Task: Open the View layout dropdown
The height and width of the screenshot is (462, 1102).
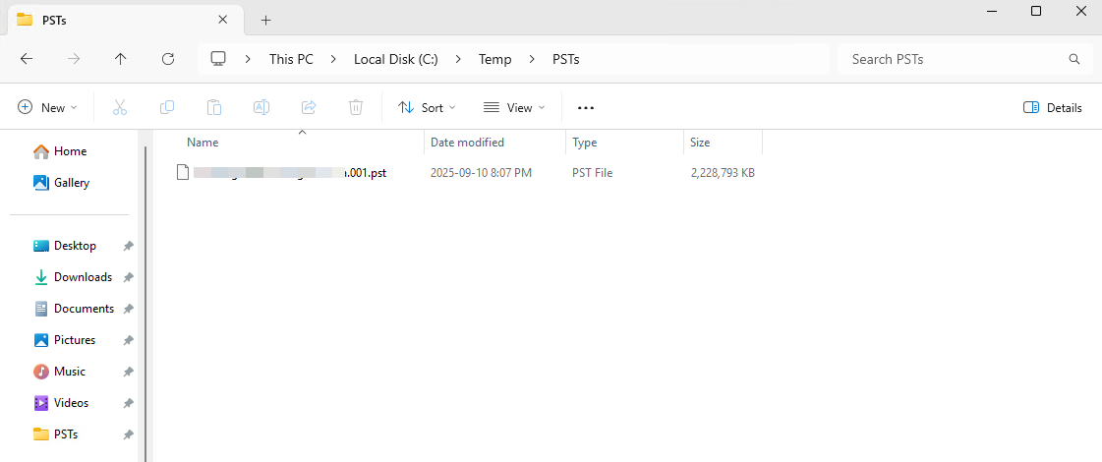Action: 514,108
